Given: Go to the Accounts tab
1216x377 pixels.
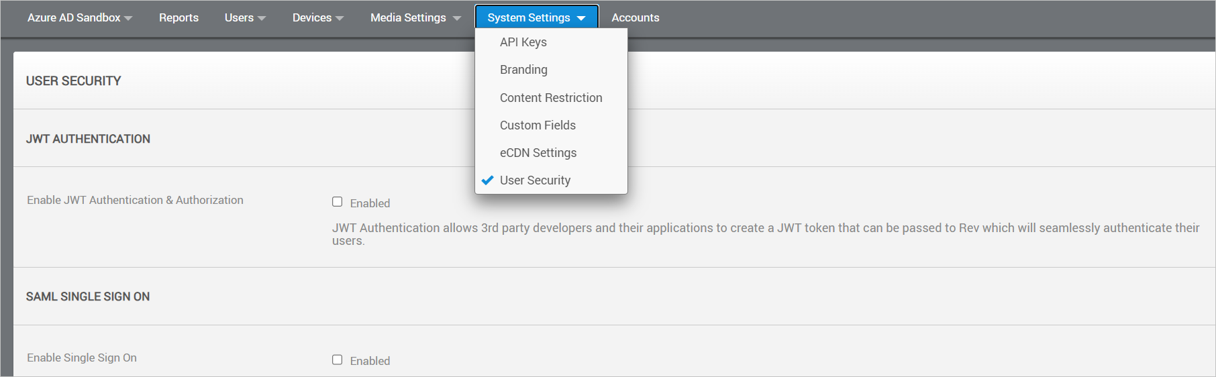Looking at the screenshot, I should pos(635,17).
